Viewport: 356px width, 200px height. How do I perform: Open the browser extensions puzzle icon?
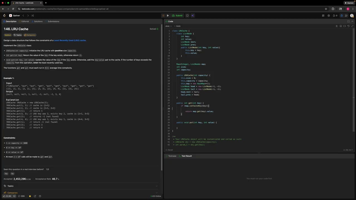tap(333, 9)
